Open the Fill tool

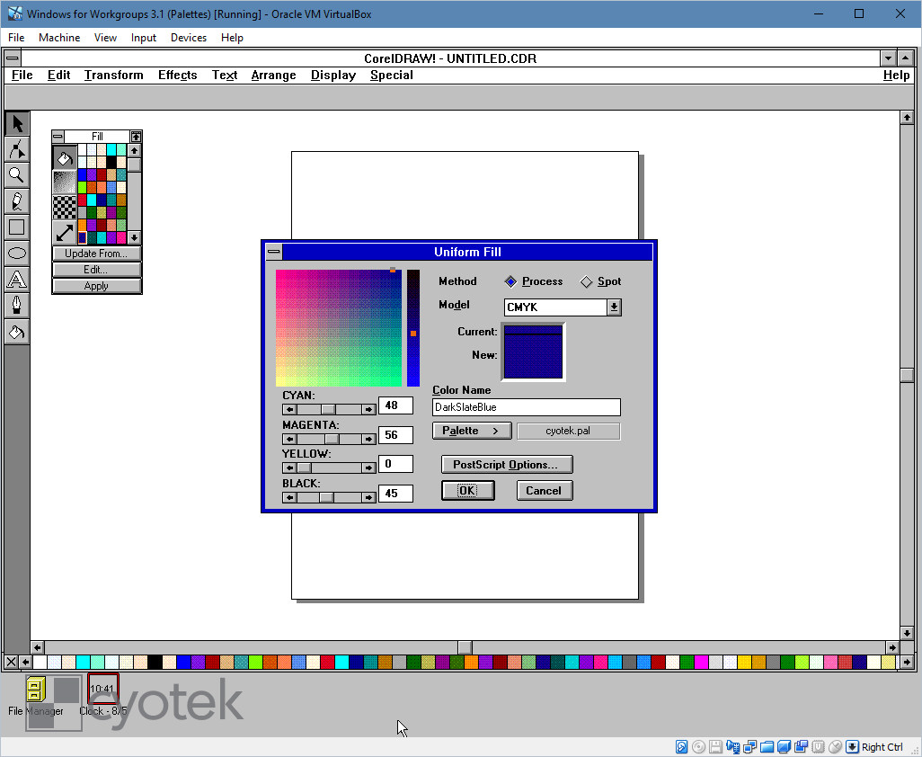click(x=17, y=331)
